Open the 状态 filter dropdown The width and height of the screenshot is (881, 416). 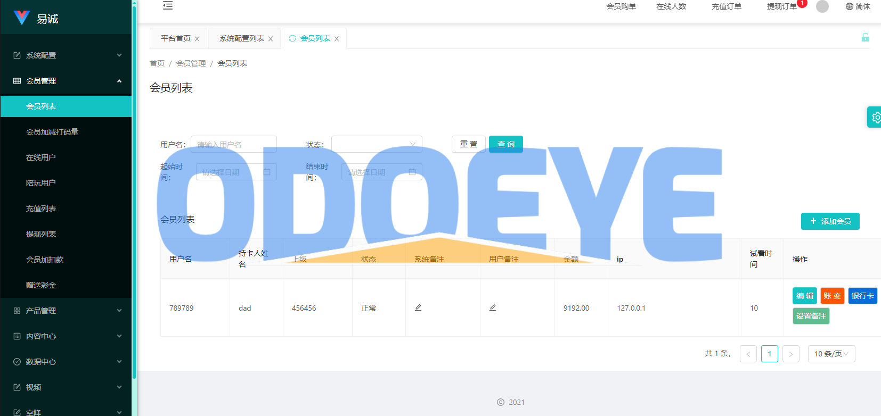[377, 144]
